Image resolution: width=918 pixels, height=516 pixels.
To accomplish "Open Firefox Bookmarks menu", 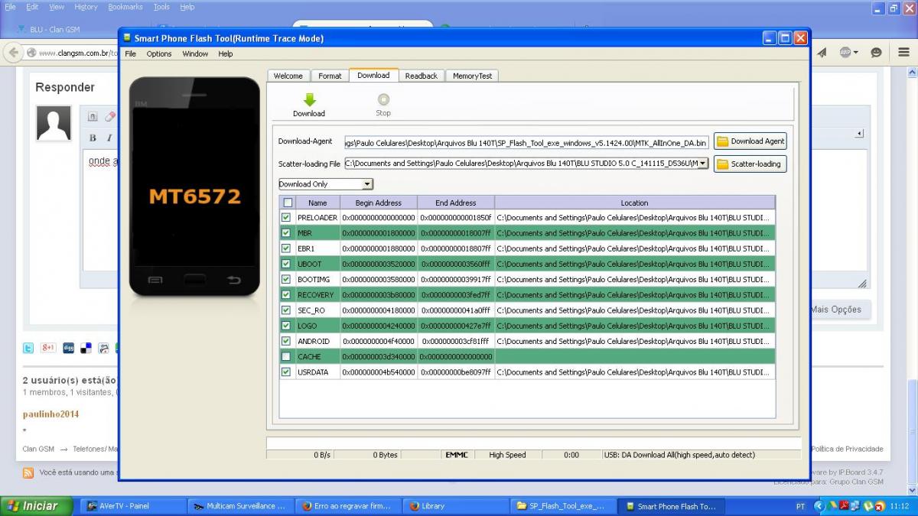I will click(x=125, y=7).
